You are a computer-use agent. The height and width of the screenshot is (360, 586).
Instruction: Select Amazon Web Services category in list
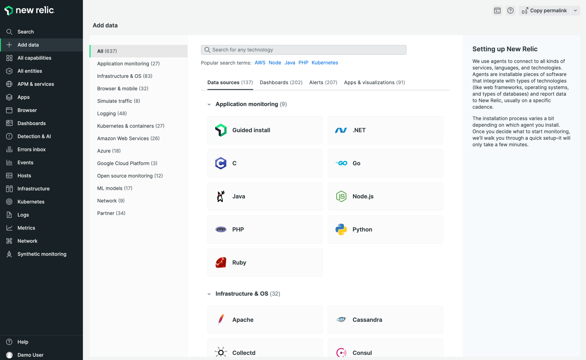coord(128,138)
